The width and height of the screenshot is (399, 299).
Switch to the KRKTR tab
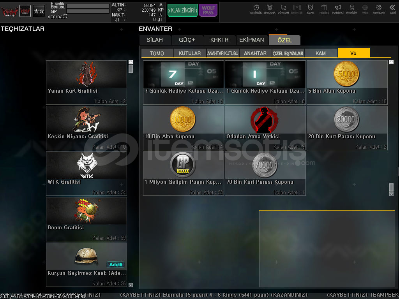[x=219, y=40]
